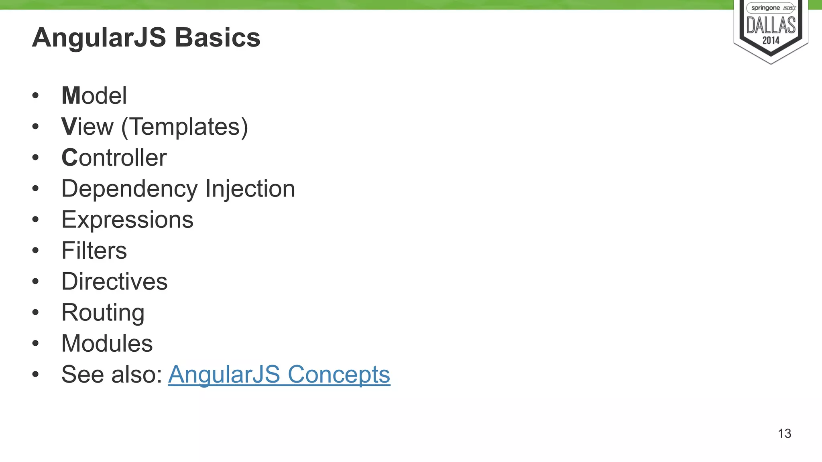The image size is (822, 462).
Task: Select the Controller bullet text
Action: tap(114, 158)
